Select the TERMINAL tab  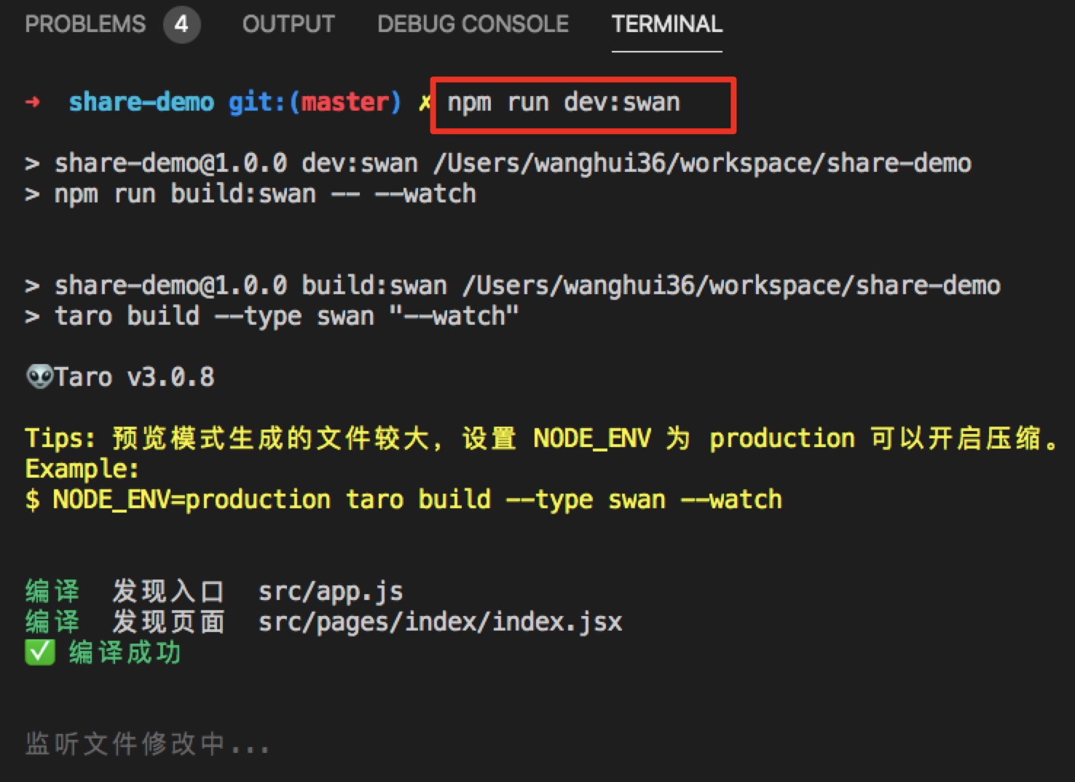point(666,24)
